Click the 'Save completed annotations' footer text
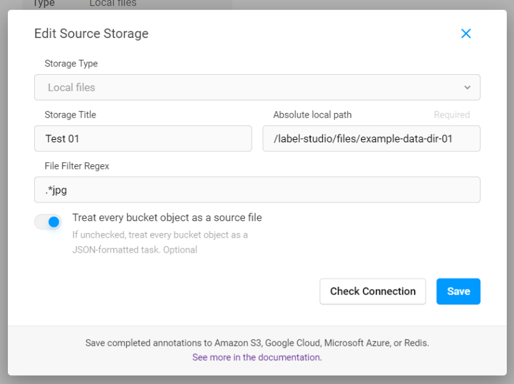Image resolution: width=514 pixels, height=384 pixels. click(x=257, y=343)
